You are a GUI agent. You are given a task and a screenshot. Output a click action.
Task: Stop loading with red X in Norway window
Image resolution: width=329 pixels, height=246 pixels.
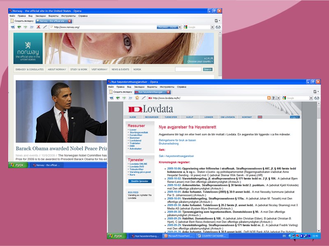(x=38, y=27)
